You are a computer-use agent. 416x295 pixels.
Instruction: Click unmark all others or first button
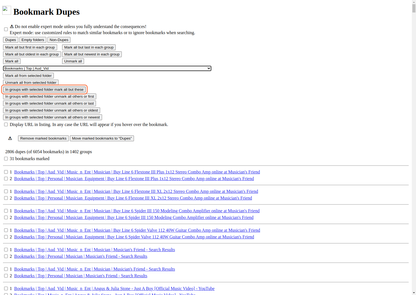(50, 97)
